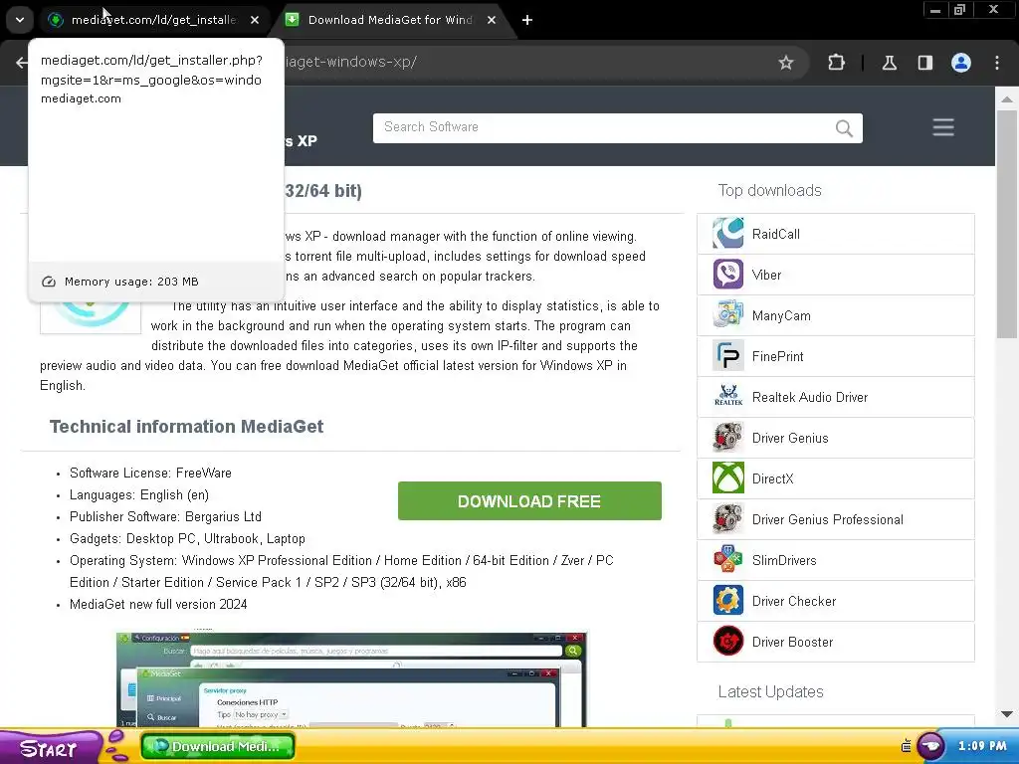Switch to the Download MediaGet for Windows tab
The width and height of the screenshot is (1019, 764).
pyautogui.click(x=390, y=20)
